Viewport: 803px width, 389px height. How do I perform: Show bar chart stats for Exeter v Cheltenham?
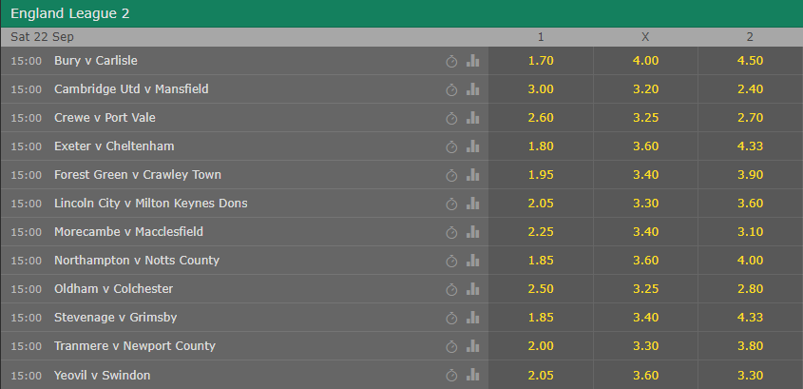(x=472, y=146)
